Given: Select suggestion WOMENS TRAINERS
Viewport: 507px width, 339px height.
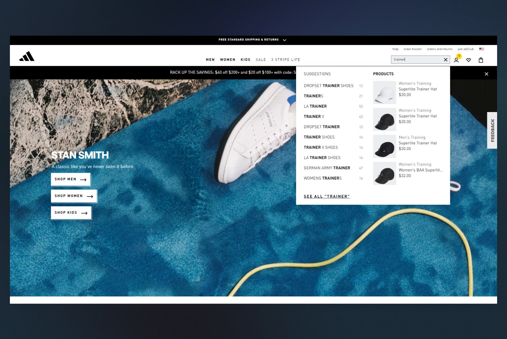Looking at the screenshot, I should tap(333, 178).
